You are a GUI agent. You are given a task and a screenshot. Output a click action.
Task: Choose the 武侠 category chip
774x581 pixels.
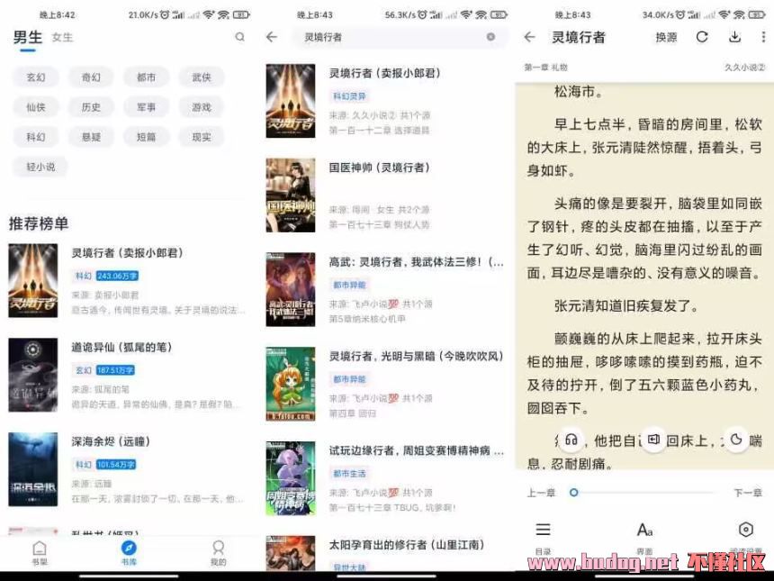click(202, 77)
